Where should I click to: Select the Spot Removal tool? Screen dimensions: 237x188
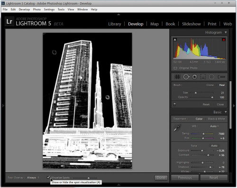pyautogui.click(x=186, y=77)
